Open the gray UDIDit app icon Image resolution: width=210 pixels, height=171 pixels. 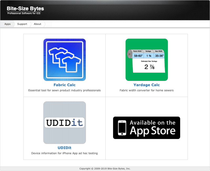coord(65,123)
